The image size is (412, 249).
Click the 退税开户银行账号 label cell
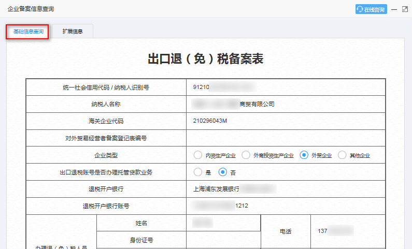[106, 206]
